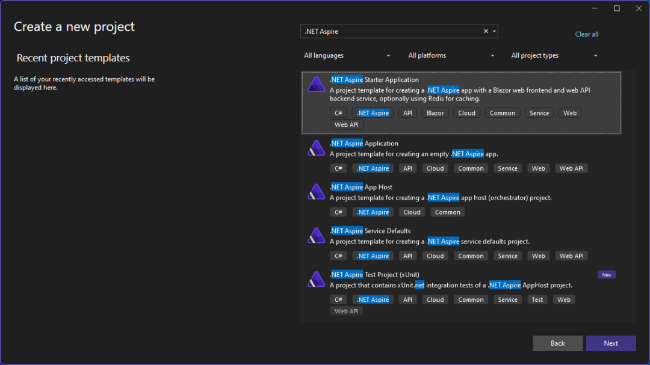Screen dimensions: 650x365
Task: Click the Web API tag under Starter Application
Action: (x=346, y=124)
